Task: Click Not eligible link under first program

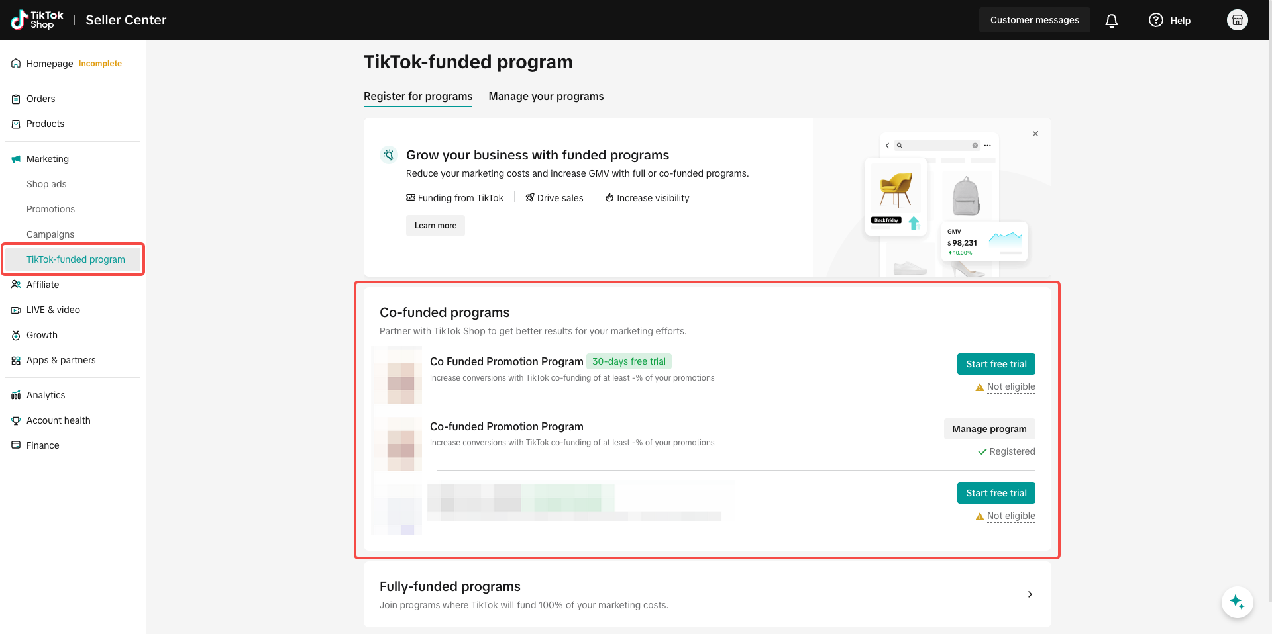Action: click(x=1011, y=386)
